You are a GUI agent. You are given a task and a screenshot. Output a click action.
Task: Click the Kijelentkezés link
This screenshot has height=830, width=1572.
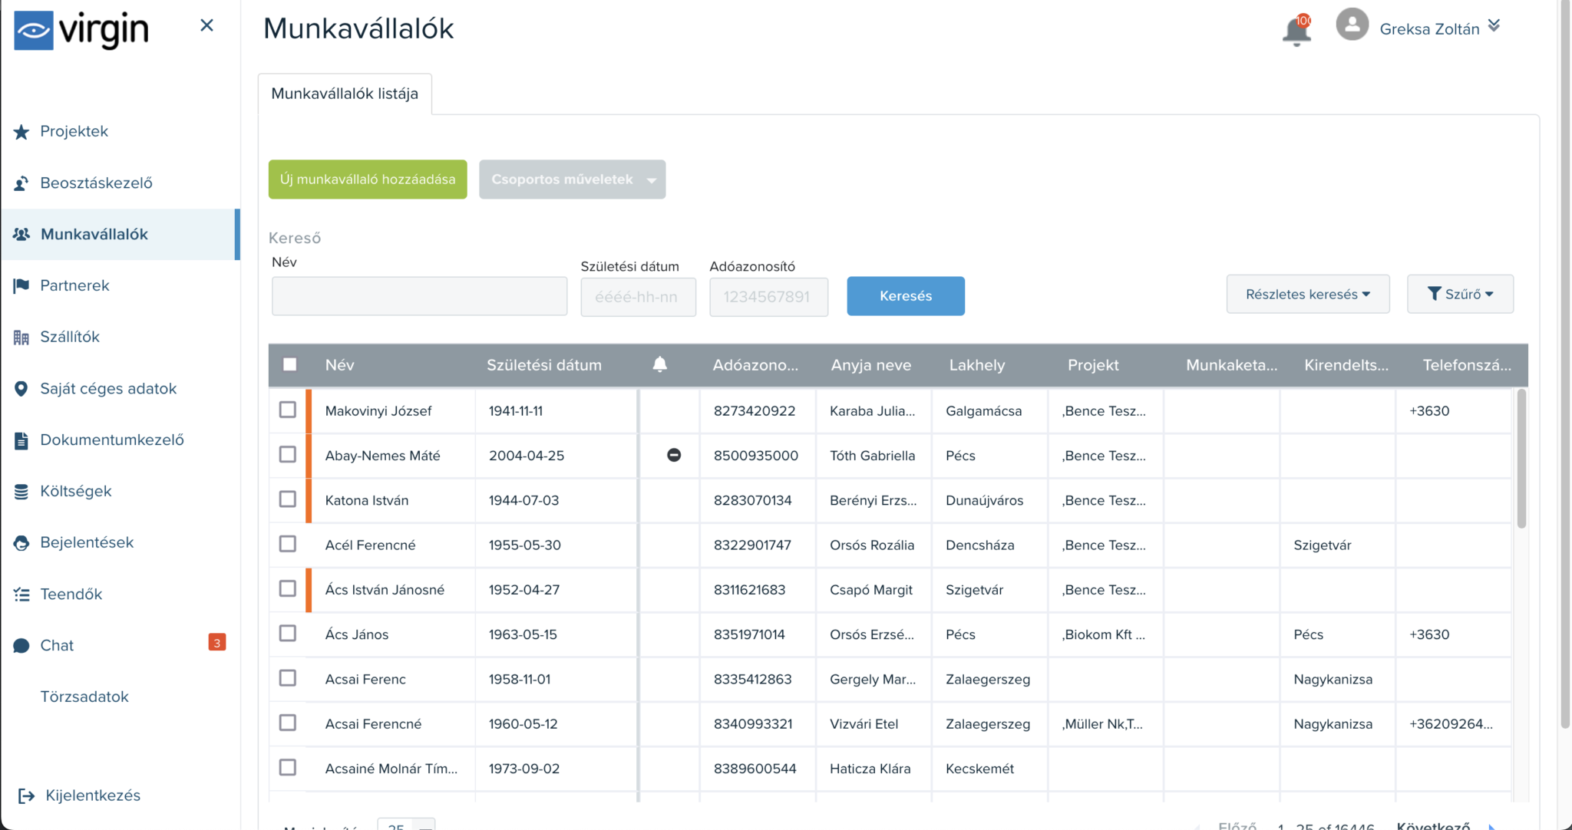pyautogui.click(x=93, y=795)
